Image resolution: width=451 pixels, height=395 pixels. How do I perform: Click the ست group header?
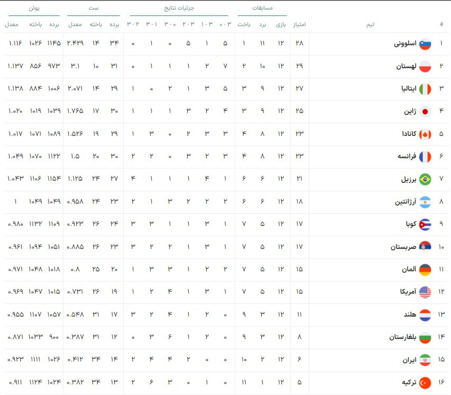(93, 8)
